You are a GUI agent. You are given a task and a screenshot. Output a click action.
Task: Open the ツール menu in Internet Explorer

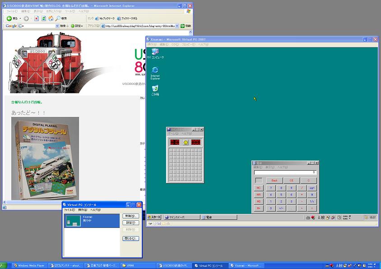pos(70,11)
